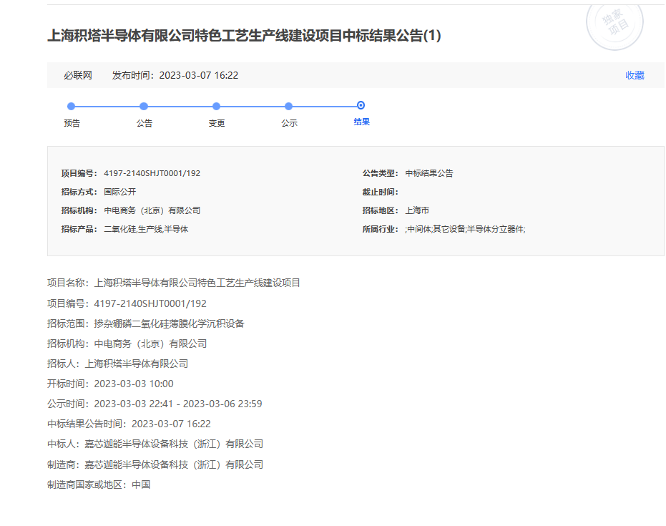Open the 公示 stage label

click(289, 123)
